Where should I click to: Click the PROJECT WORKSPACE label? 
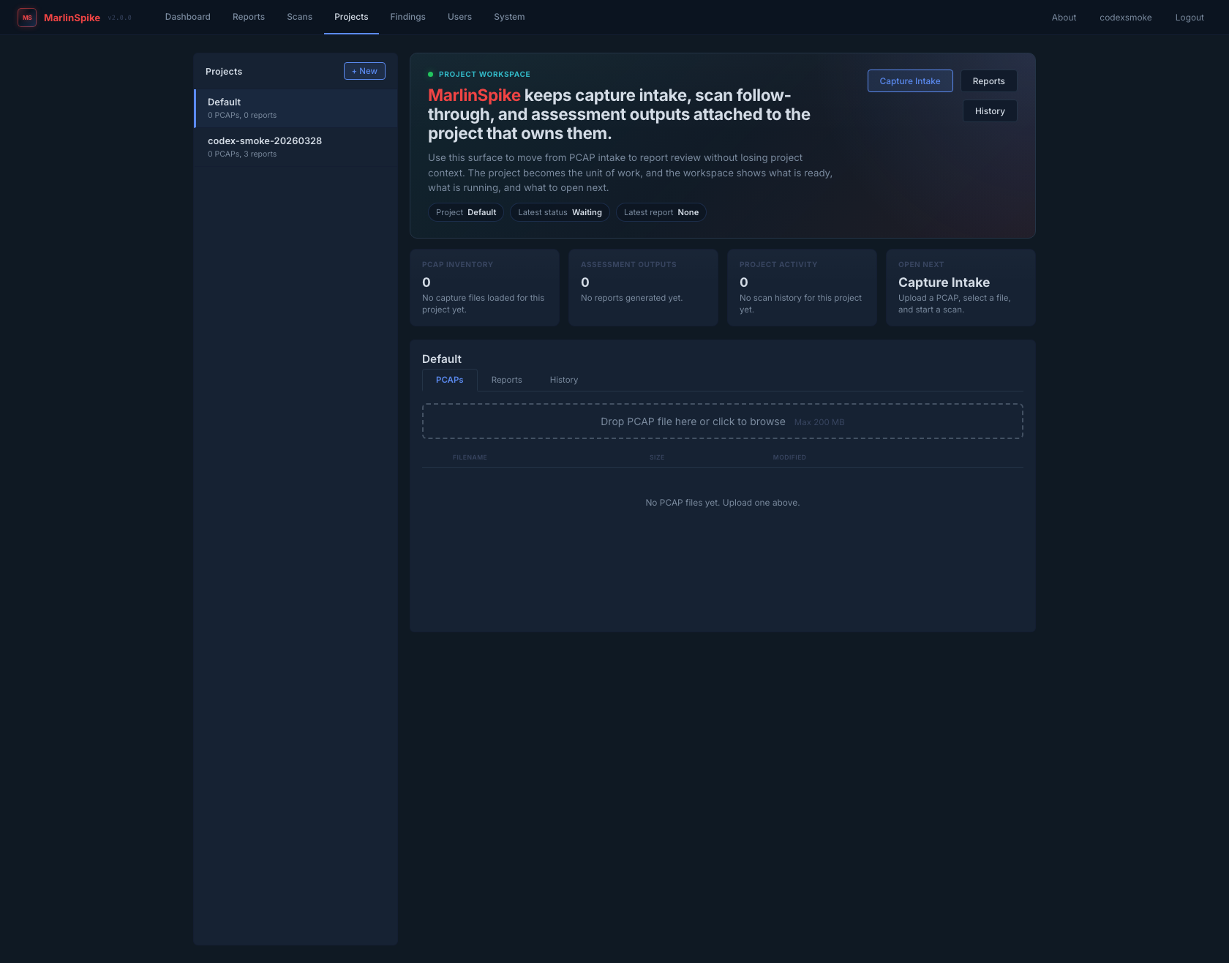pyautogui.click(x=484, y=75)
